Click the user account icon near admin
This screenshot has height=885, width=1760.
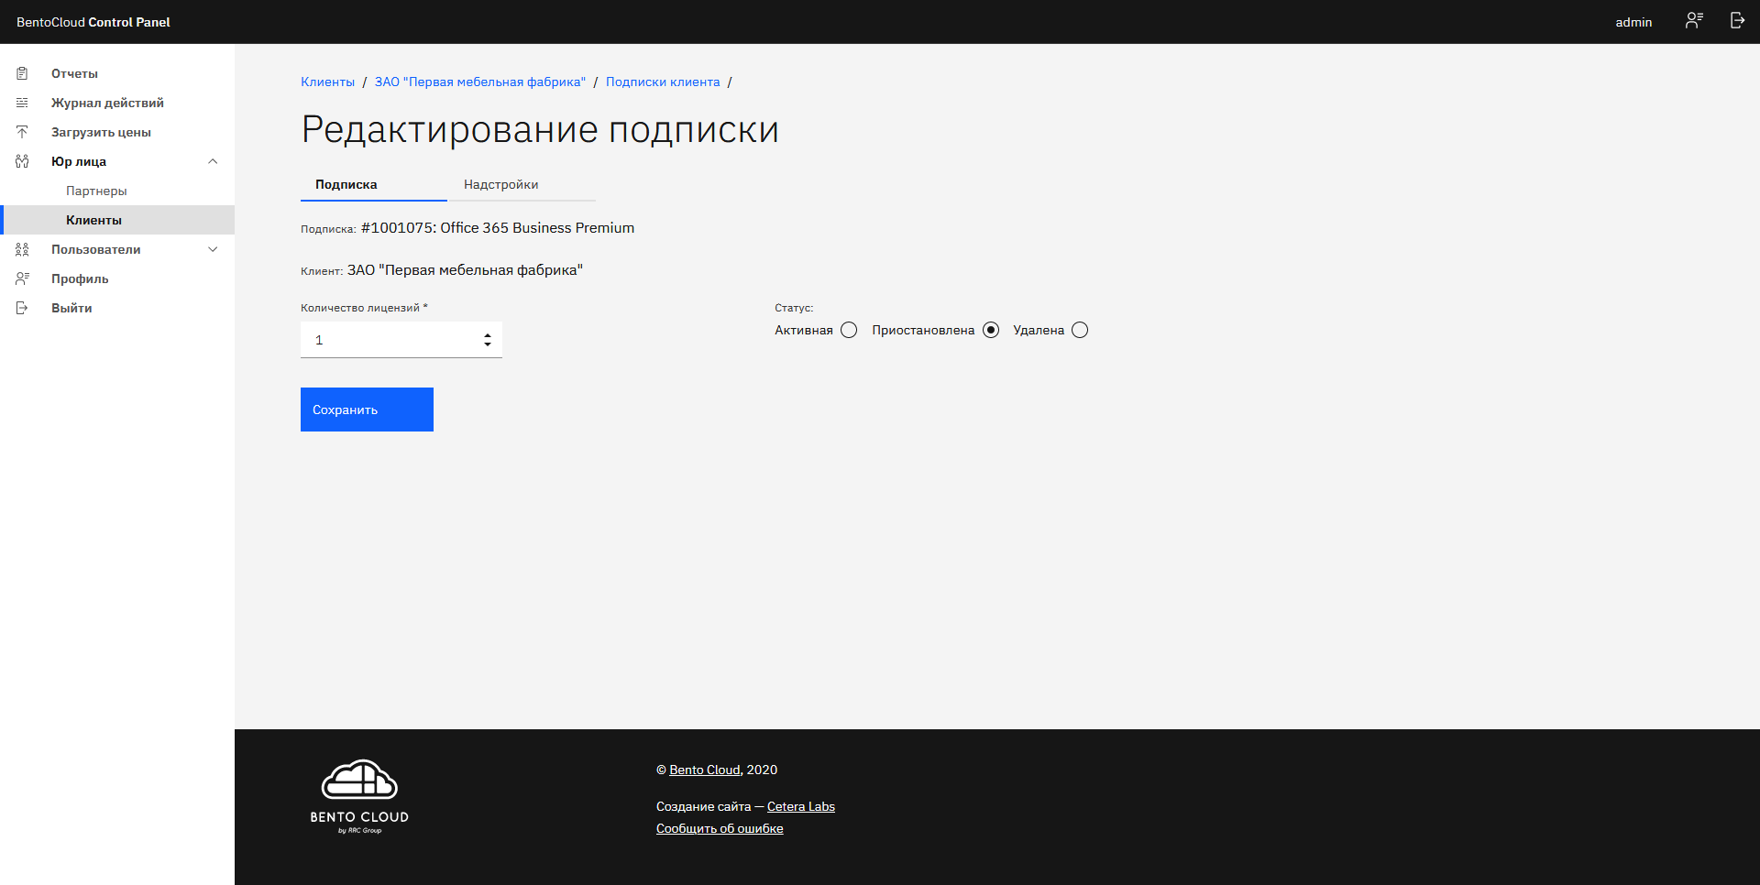[x=1693, y=20]
